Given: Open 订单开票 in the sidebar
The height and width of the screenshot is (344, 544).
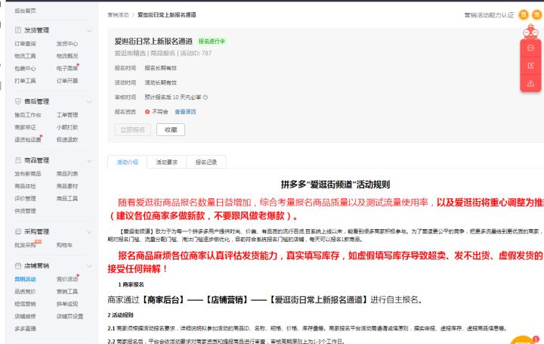Looking at the screenshot, I should point(67,81).
